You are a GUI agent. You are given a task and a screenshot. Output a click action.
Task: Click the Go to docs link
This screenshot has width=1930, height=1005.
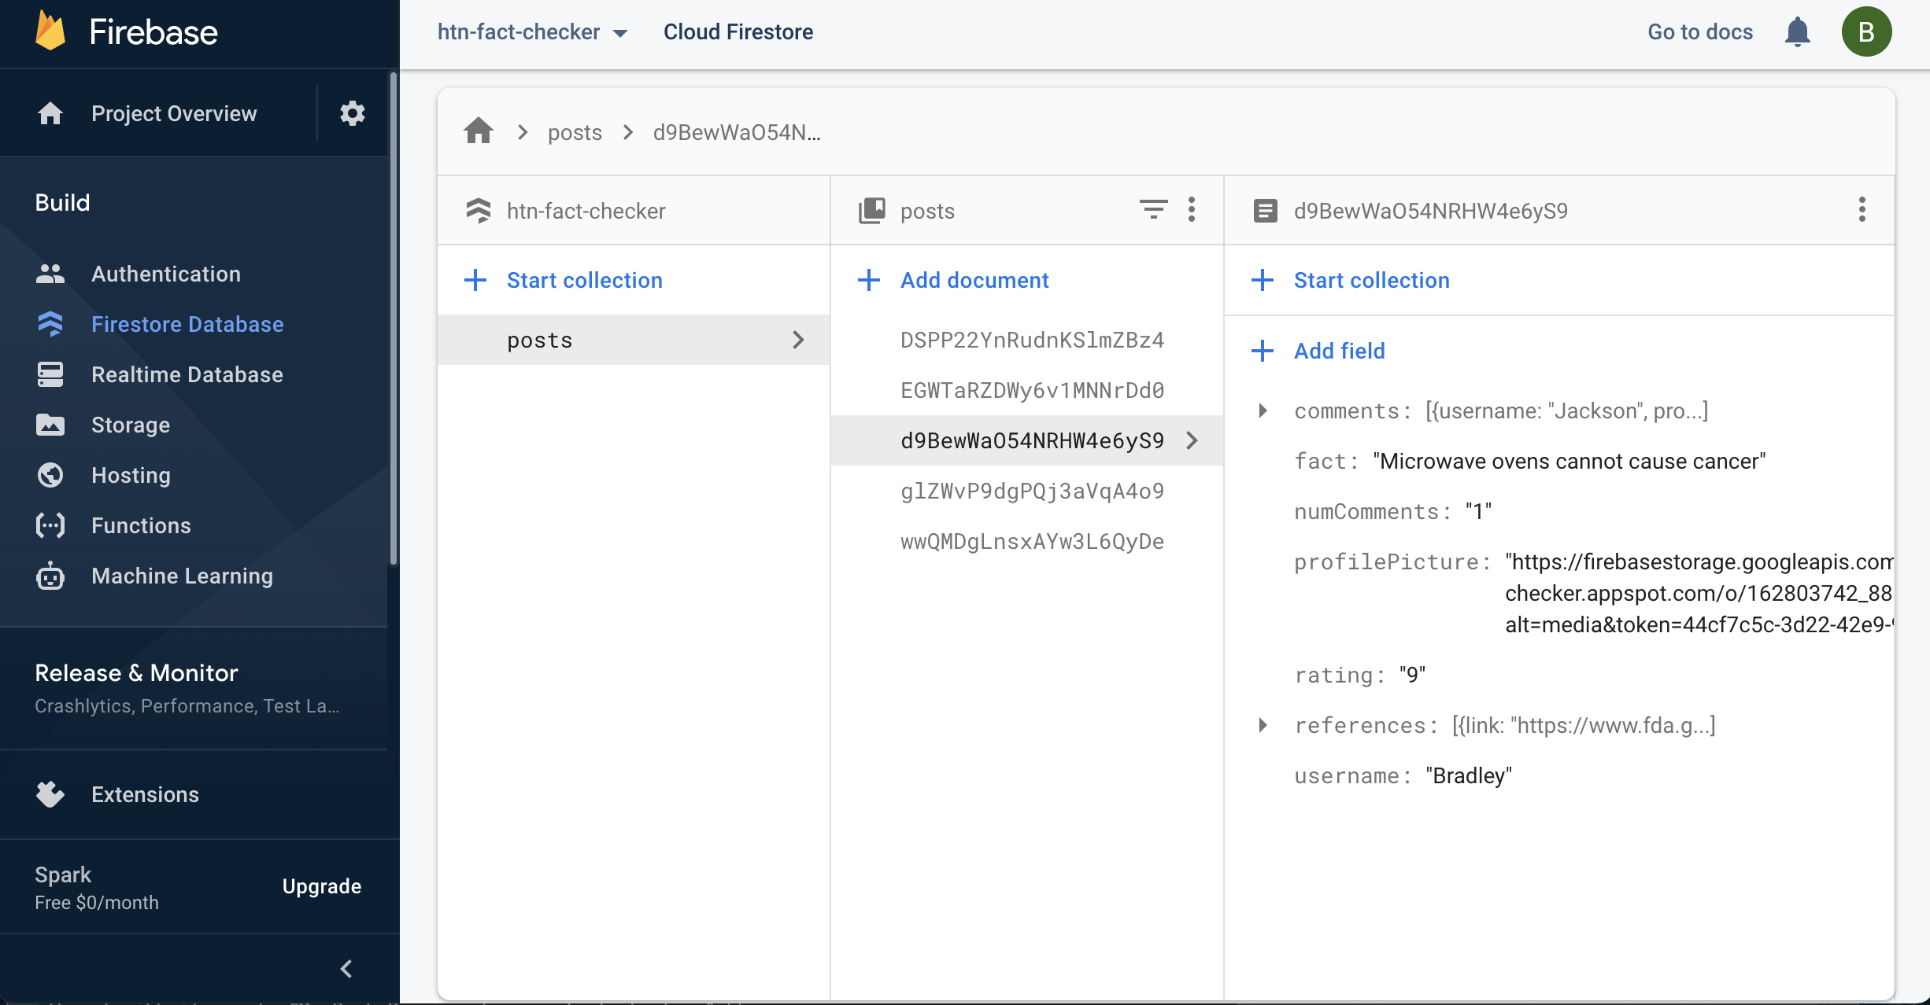[x=1700, y=32]
